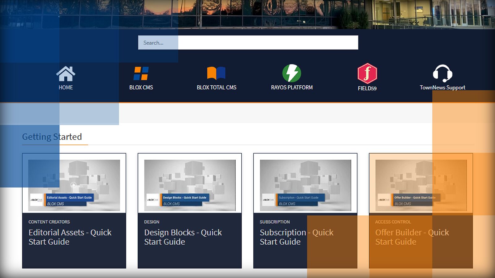Open Subscription - Quick Start Guide link
Viewport: 495px width, 278px height.
(297, 237)
